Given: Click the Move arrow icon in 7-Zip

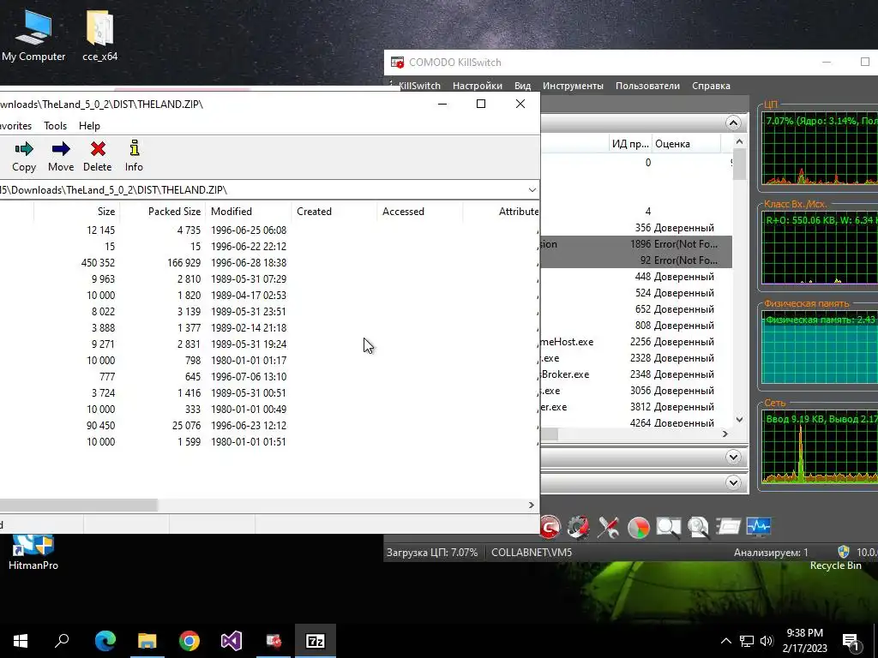Looking at the screenshot, I should pos(61,149).
